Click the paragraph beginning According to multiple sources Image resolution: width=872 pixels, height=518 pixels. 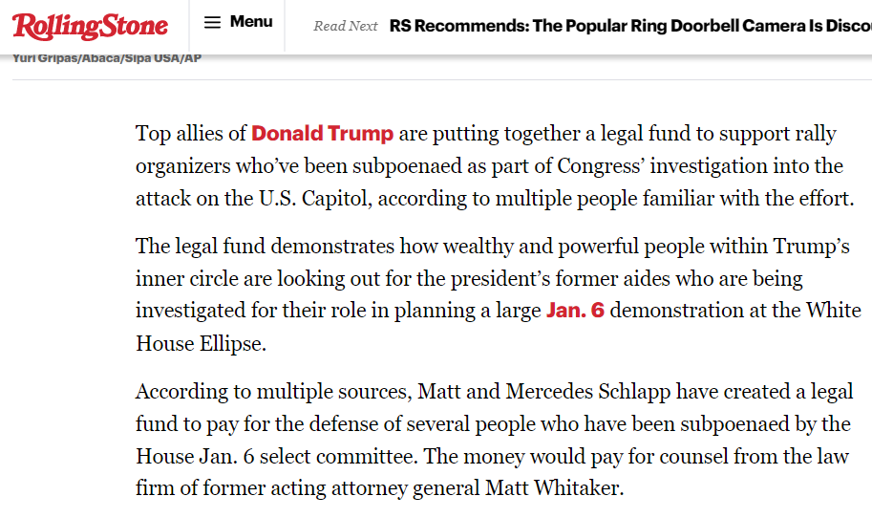(495, 440)
